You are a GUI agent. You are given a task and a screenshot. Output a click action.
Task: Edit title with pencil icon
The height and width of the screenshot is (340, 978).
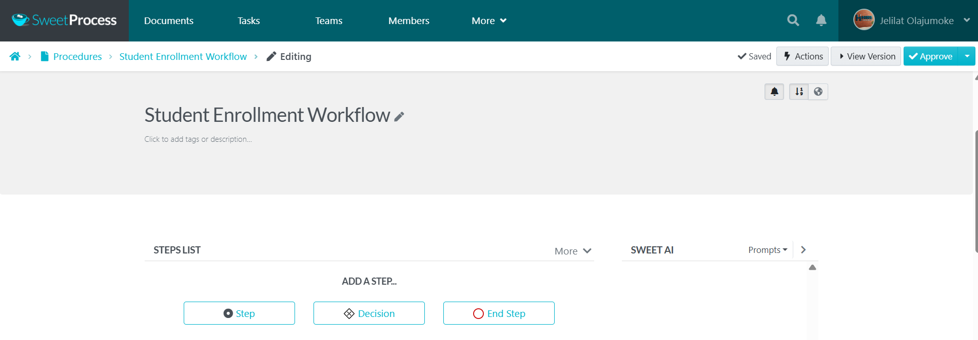[x=399, y=117]
